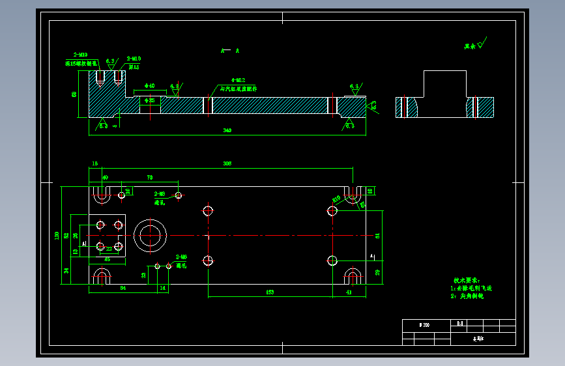Select the '14' hole spacing dimension
Image resolution: width=565 pixels, height=366 pixels.
[162, 288]
